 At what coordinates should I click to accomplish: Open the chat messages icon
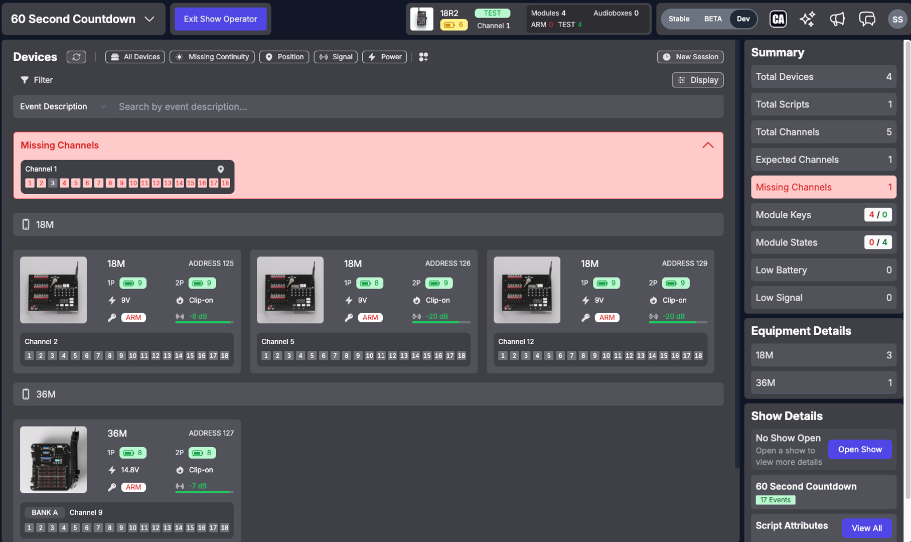coord(867,19)
